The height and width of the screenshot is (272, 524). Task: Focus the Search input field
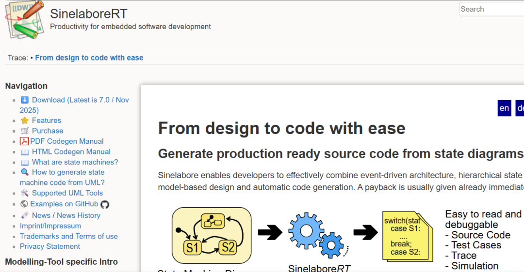pyautogui.click(x=491, y=9)
